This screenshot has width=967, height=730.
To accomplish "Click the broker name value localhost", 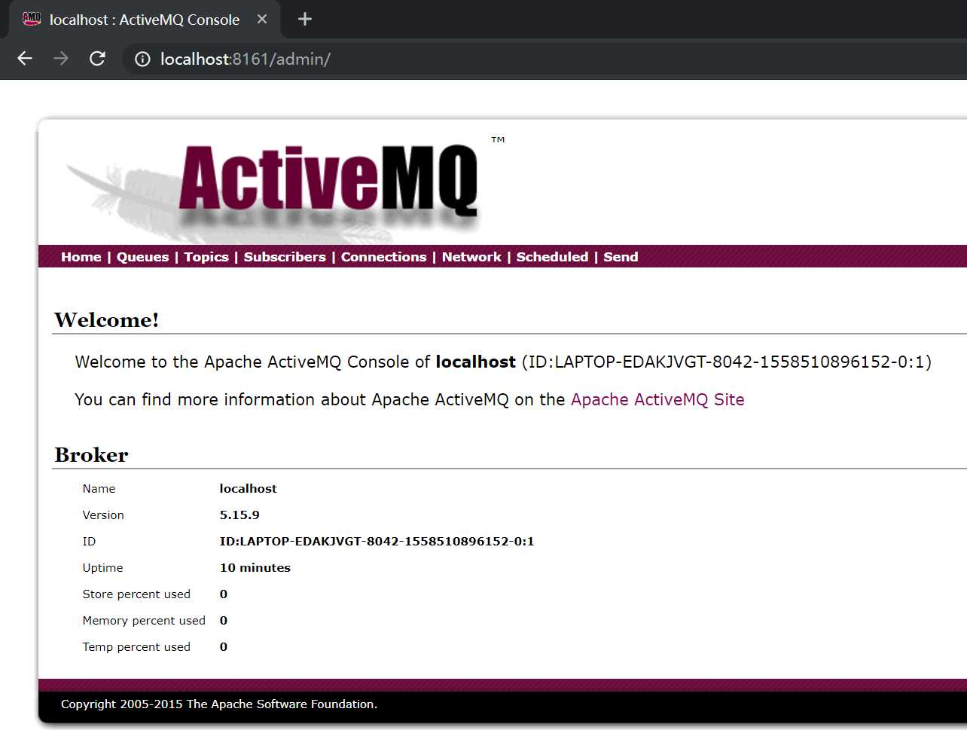I will tap(248, 489).
